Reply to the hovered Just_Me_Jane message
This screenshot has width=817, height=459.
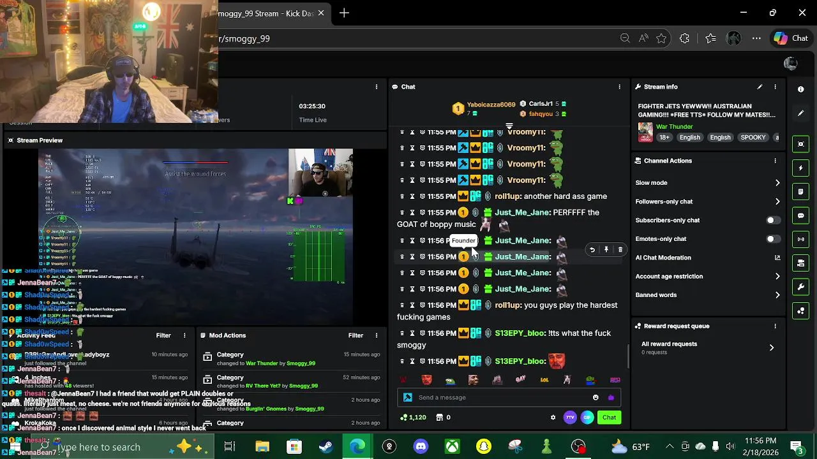tap(592, 250)
